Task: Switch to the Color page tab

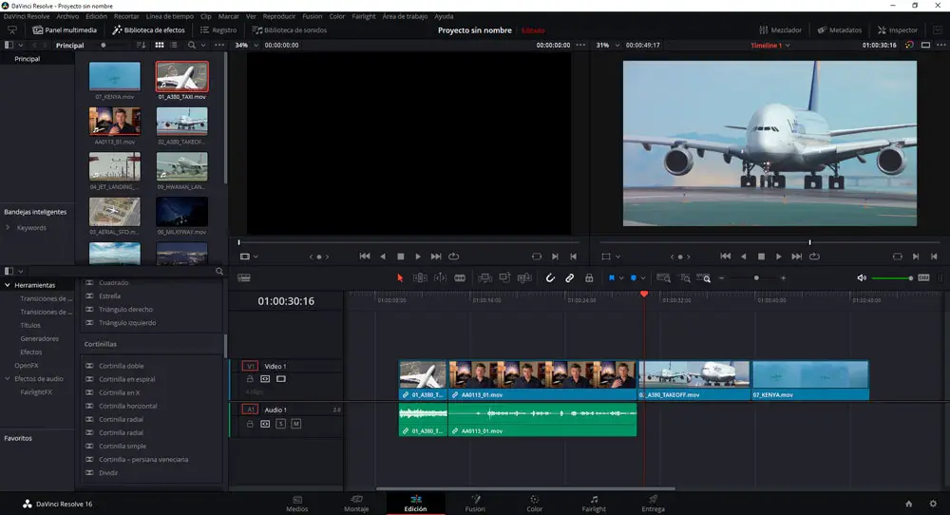Action: pos(535,503)
